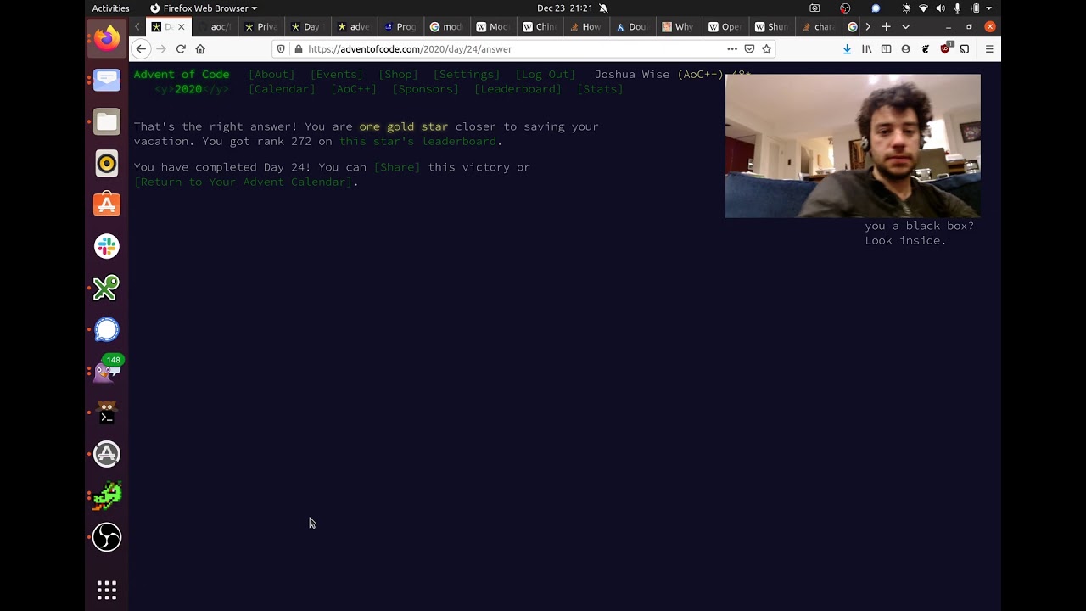
Task: Open OBS tray indicator in top bar
Action: (x=845, y=8)
